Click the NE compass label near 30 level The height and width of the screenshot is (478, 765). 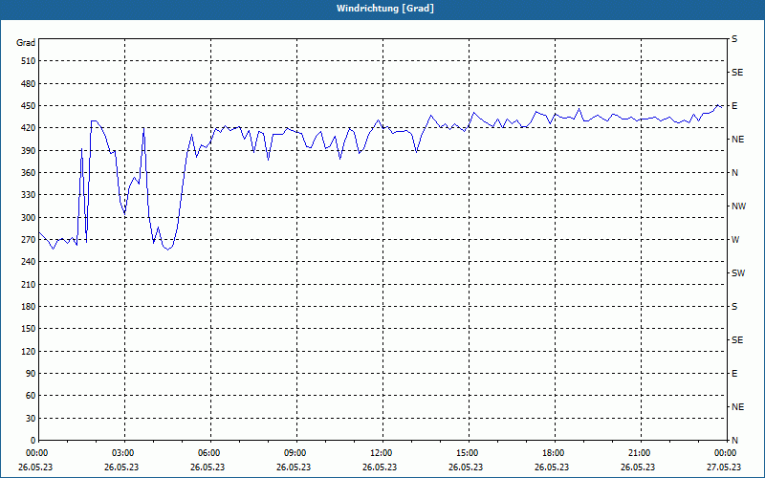click(737, 407)
